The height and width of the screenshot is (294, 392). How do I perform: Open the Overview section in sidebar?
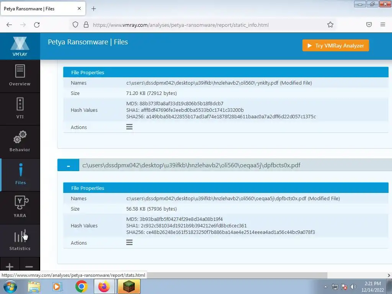tap(20, 76)
